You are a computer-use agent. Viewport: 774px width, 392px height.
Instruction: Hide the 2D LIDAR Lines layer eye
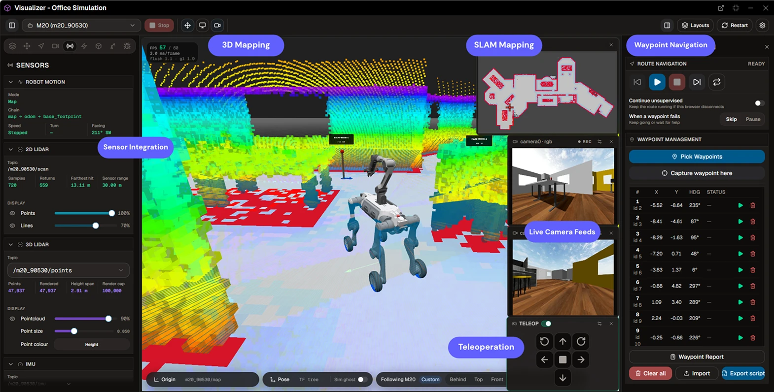[x=12, y=226]
